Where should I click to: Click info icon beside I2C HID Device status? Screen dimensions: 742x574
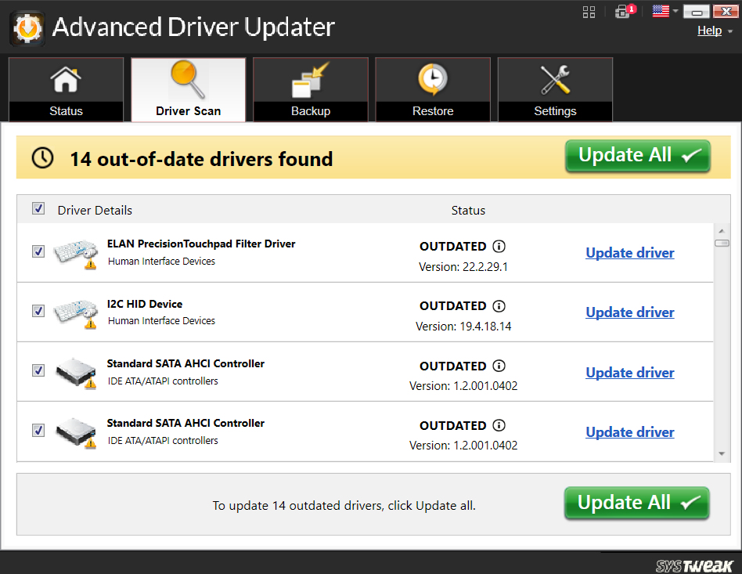tap(499, 305)
